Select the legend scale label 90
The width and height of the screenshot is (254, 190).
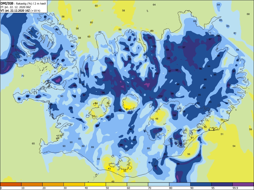(192, 188)
